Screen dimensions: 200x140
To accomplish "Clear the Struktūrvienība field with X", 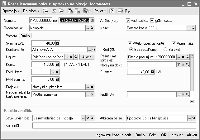I will pos(88,118).
